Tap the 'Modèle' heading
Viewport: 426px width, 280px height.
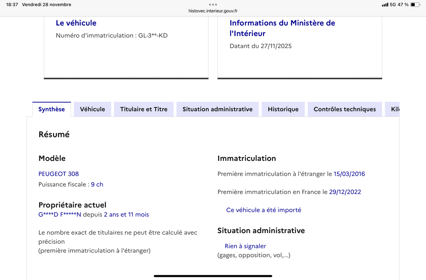coord(52,158)
